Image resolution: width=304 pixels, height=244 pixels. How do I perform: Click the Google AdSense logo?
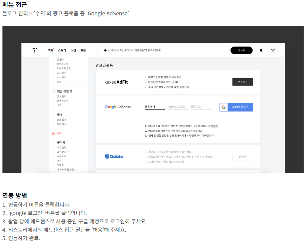pos(118,107)
